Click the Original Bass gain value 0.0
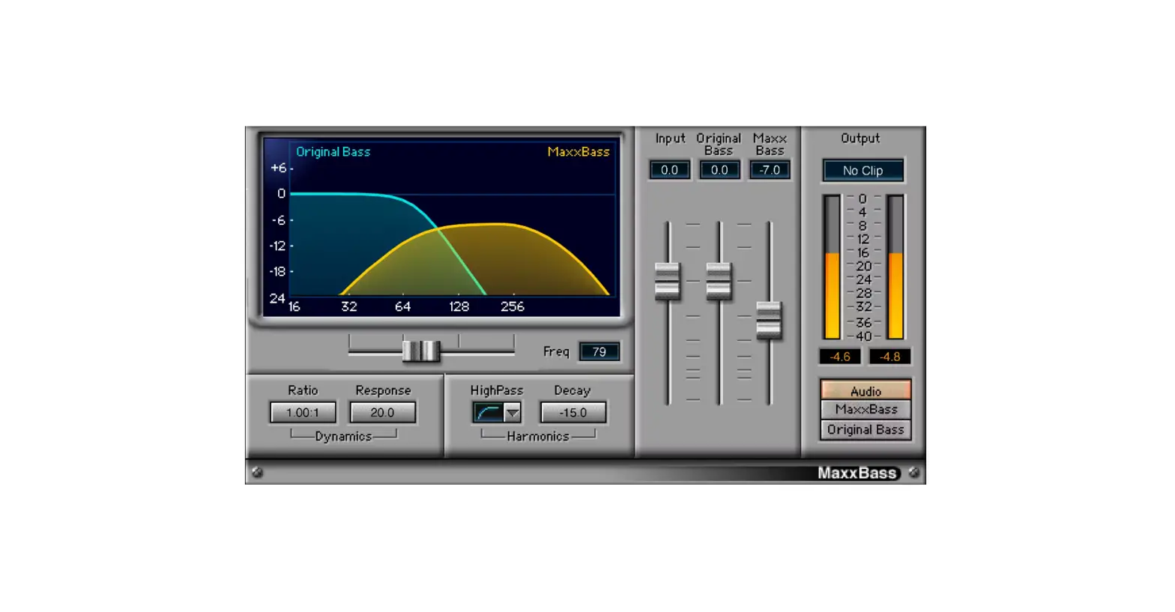1175x612 pixels. tap(719, 170)
